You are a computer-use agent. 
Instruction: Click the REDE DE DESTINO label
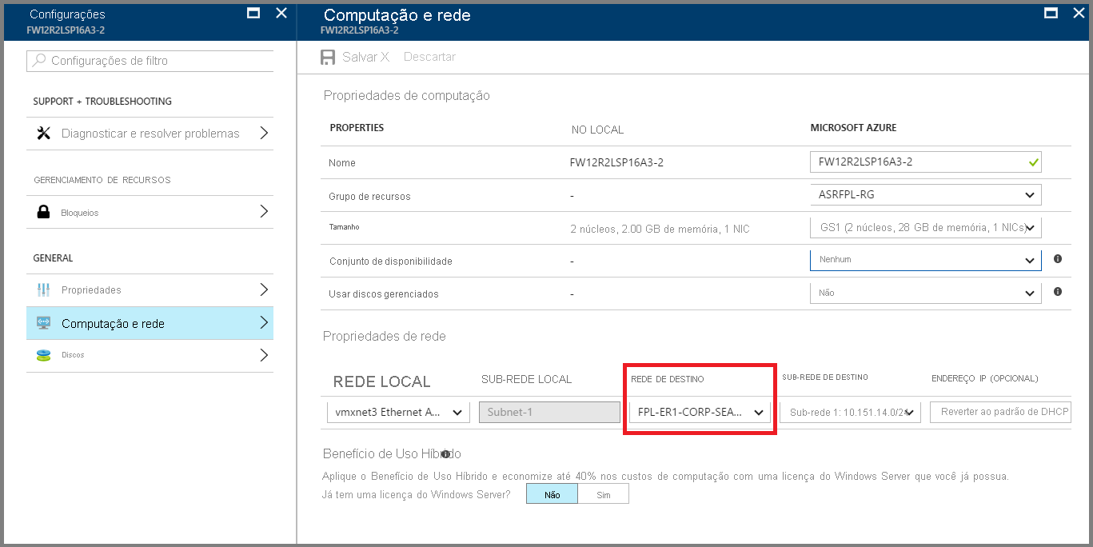(668, 379)
